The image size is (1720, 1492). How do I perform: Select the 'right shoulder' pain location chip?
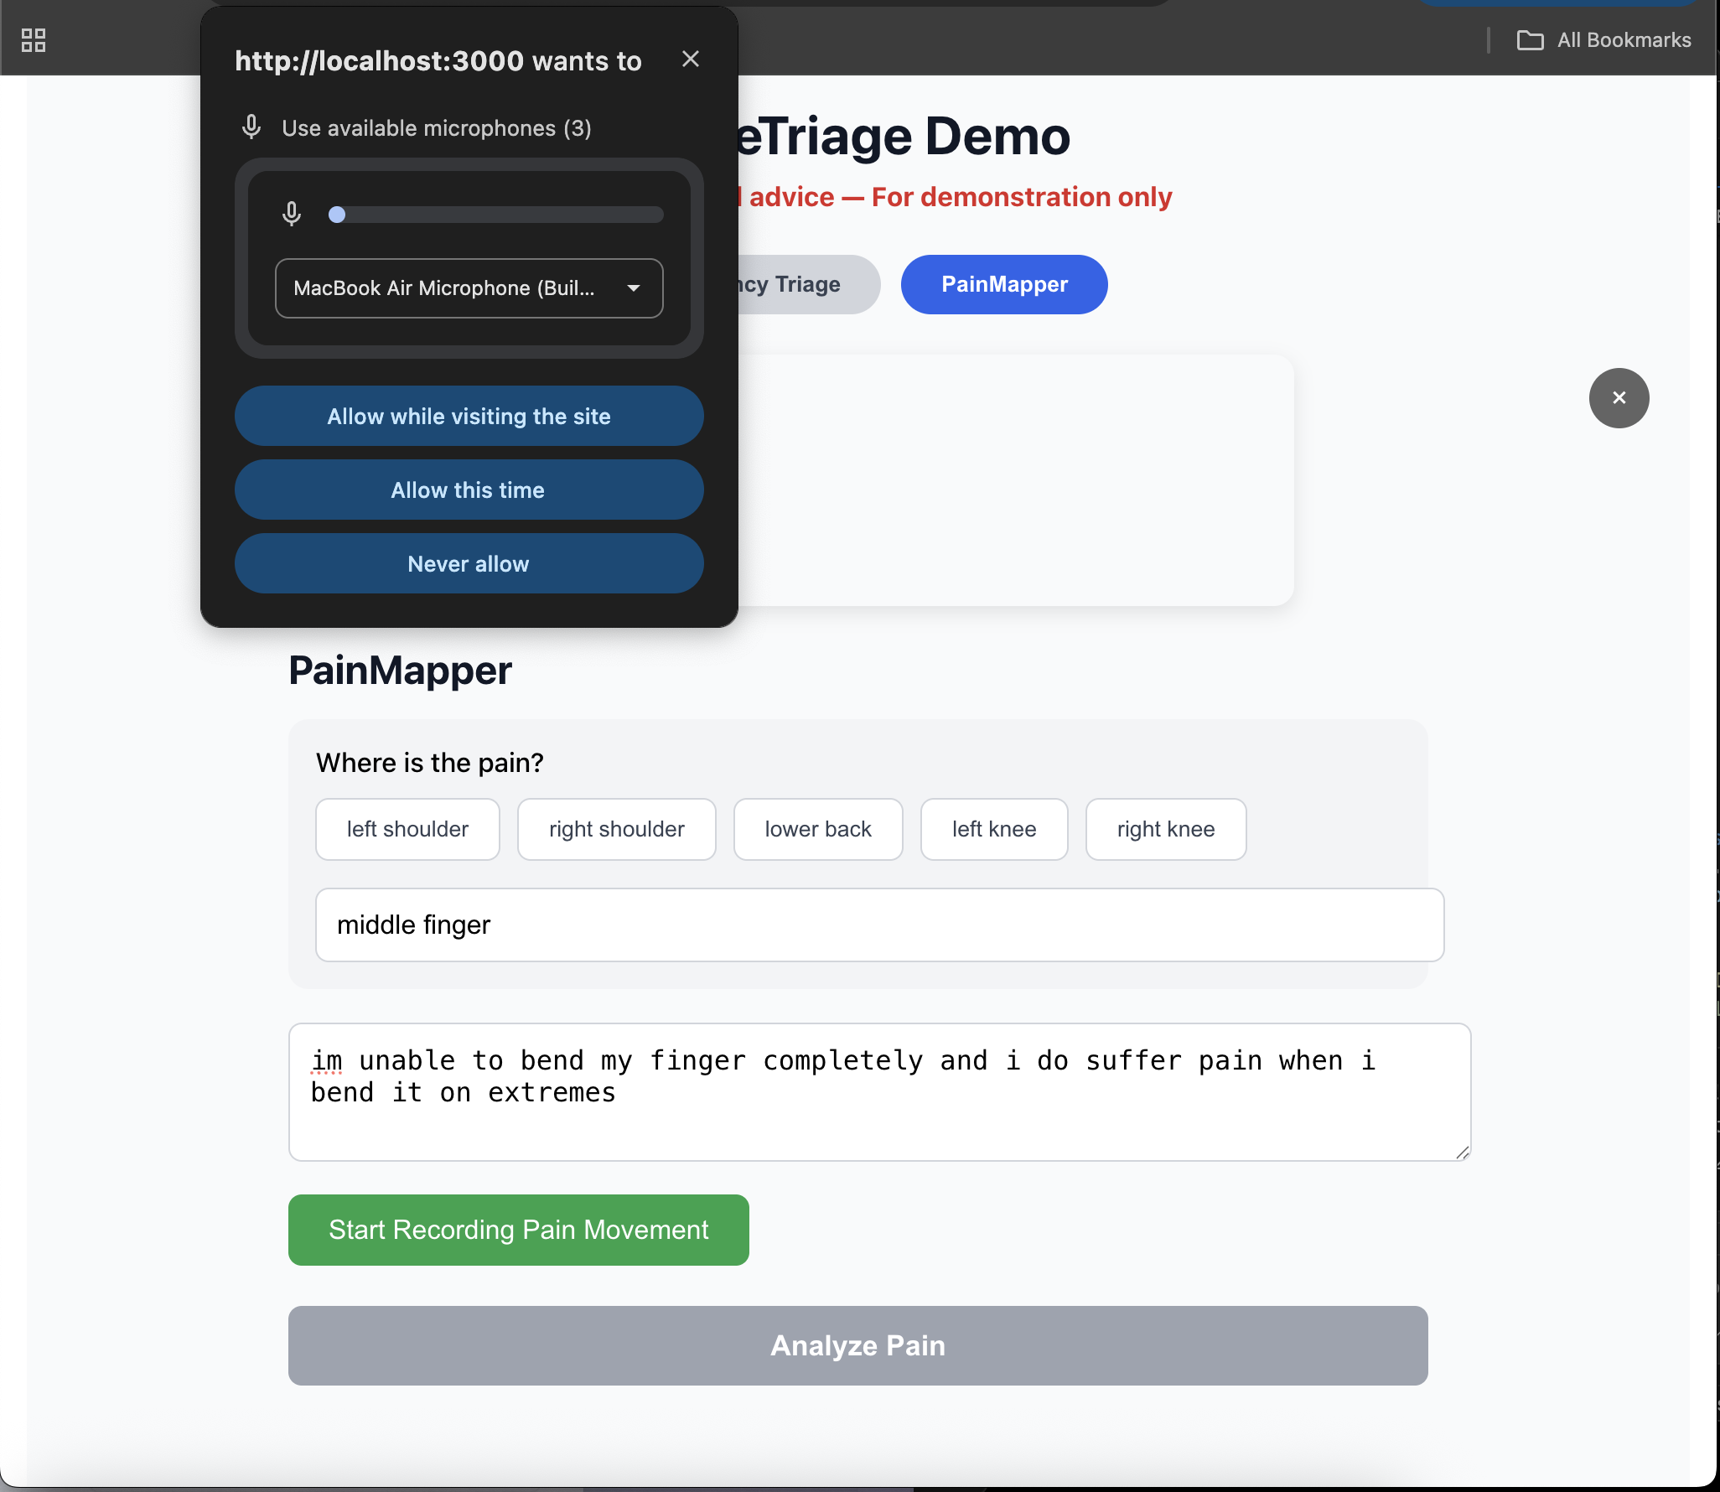pos(616,830)
